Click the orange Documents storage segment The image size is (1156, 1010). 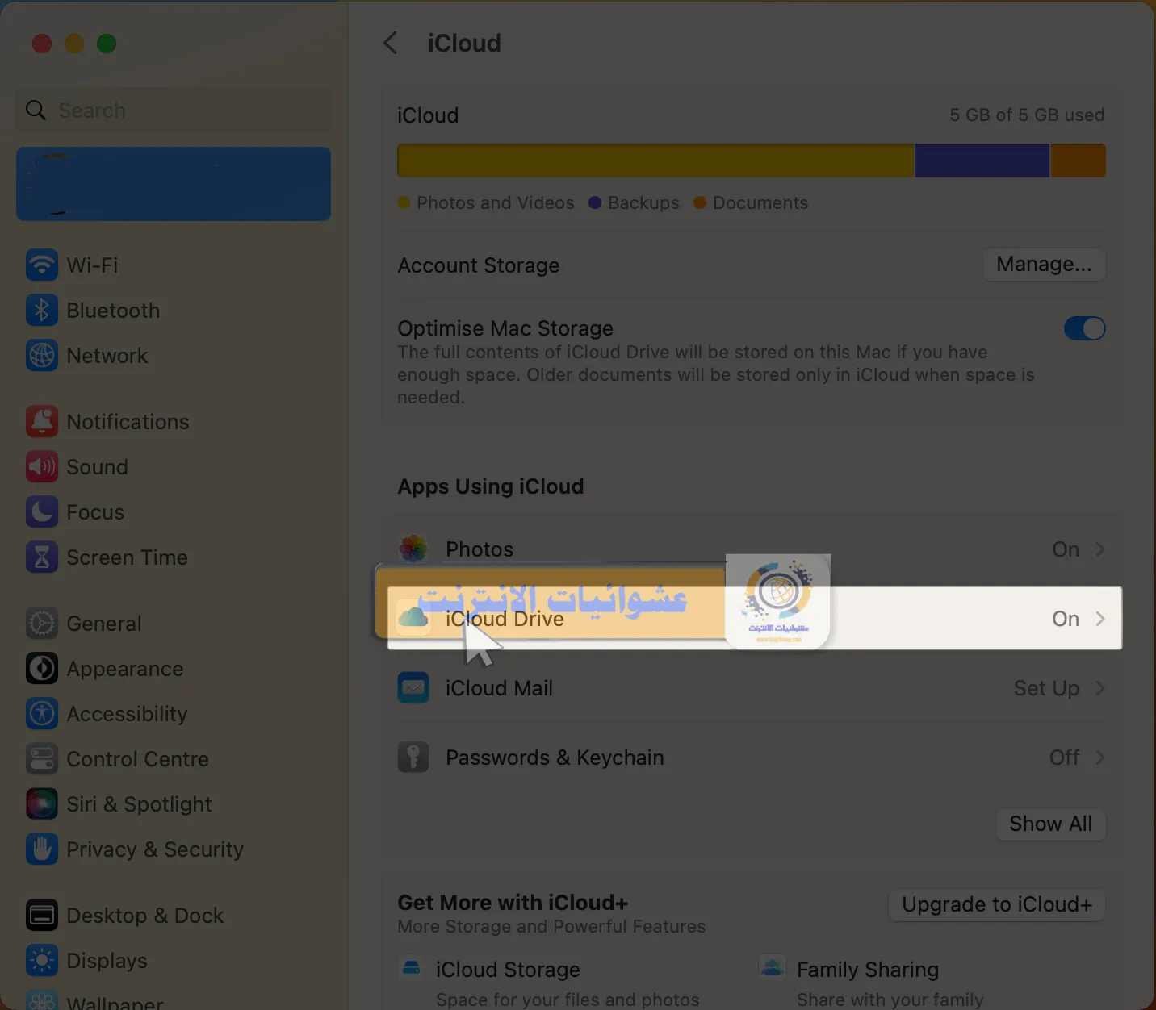1078,161
